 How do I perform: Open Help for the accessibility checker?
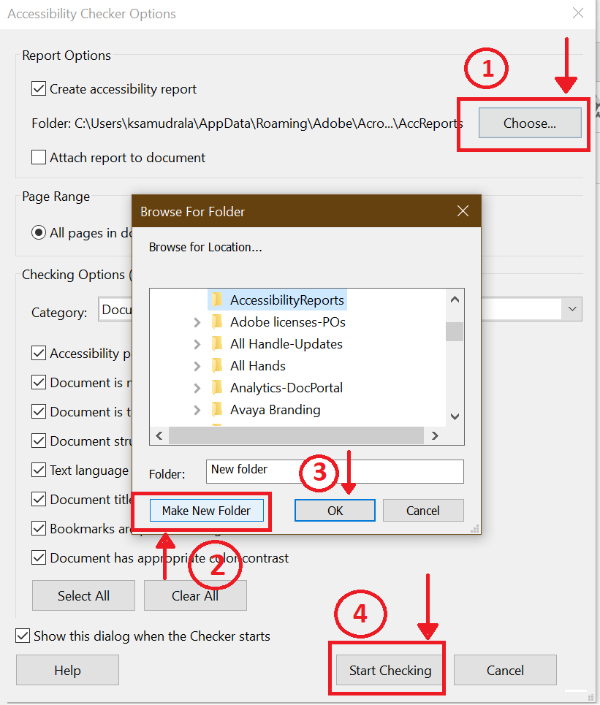pyautogui.click(x=67, y=670)
